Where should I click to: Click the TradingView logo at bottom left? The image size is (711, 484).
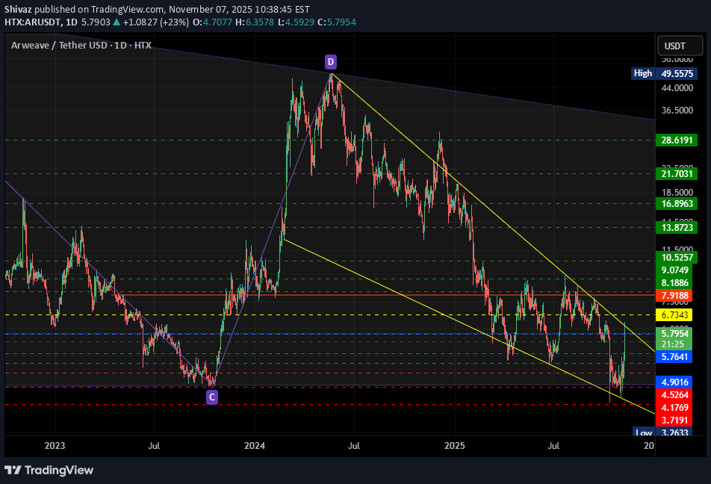pyautogui.click(x=49, y=470)
